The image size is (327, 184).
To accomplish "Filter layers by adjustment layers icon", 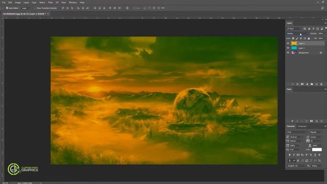I will pyautogui.click(x=309, y=29).
